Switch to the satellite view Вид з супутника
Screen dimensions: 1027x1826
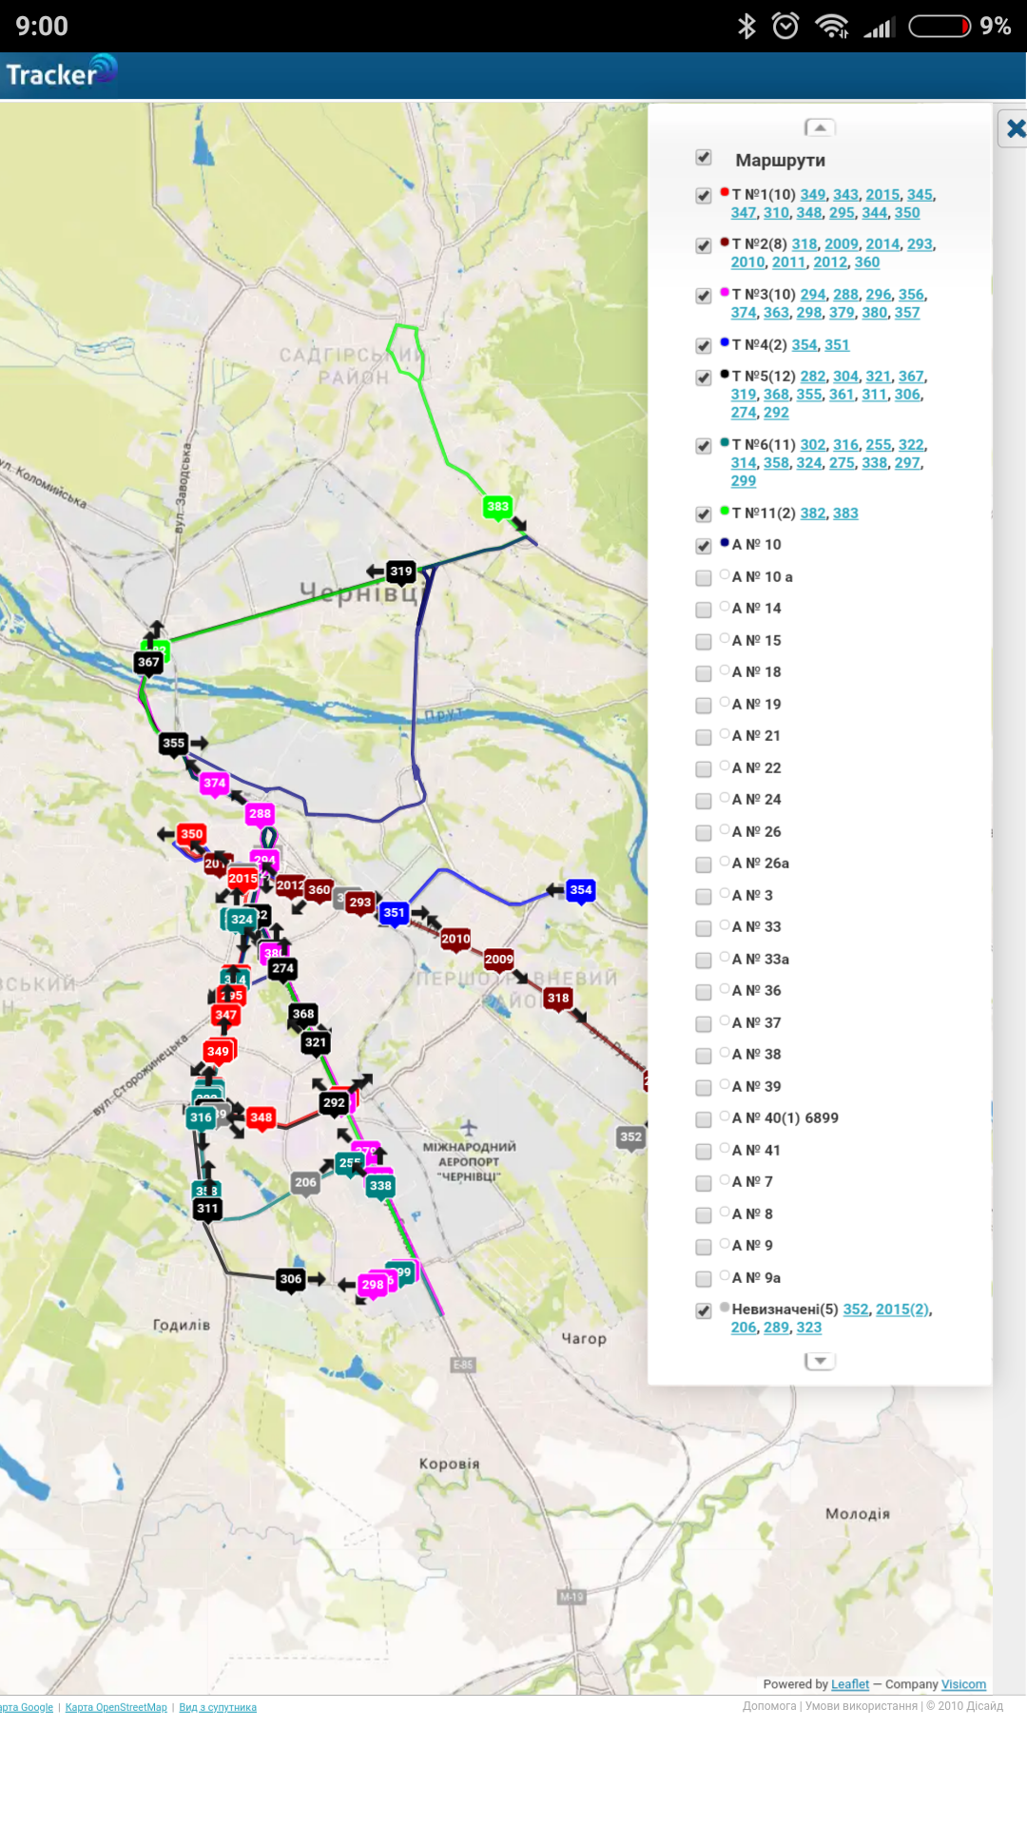[x=218, y=1707]
